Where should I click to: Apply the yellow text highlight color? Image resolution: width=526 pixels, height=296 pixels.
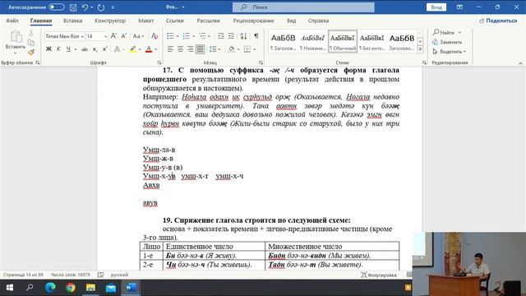pos(133,49)
